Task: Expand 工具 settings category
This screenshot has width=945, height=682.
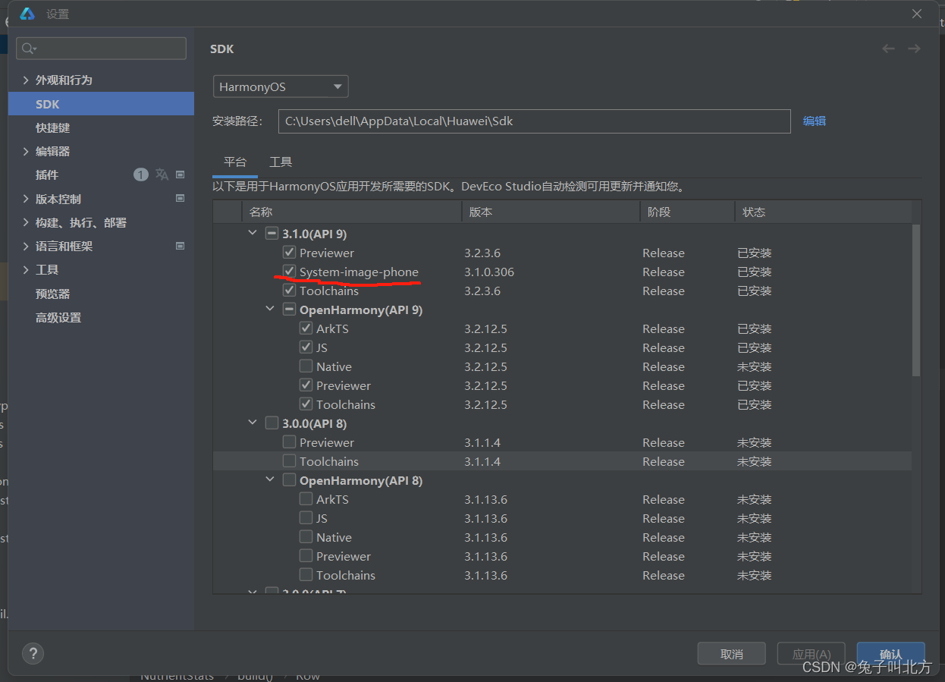Action: [x=26, y=269]
